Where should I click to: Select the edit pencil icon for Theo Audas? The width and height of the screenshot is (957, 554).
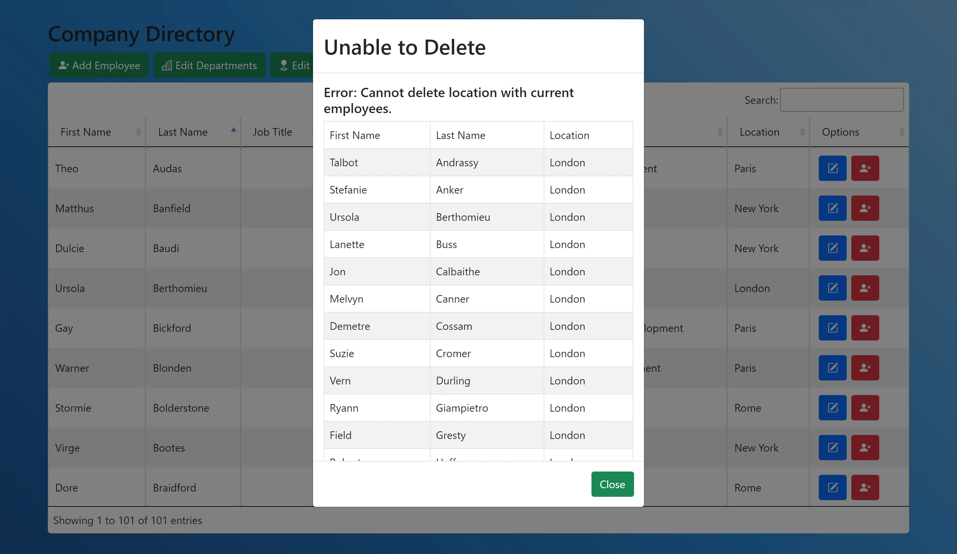point(832,168)
